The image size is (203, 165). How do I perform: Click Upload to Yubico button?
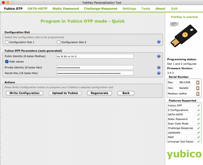(65, 93)
